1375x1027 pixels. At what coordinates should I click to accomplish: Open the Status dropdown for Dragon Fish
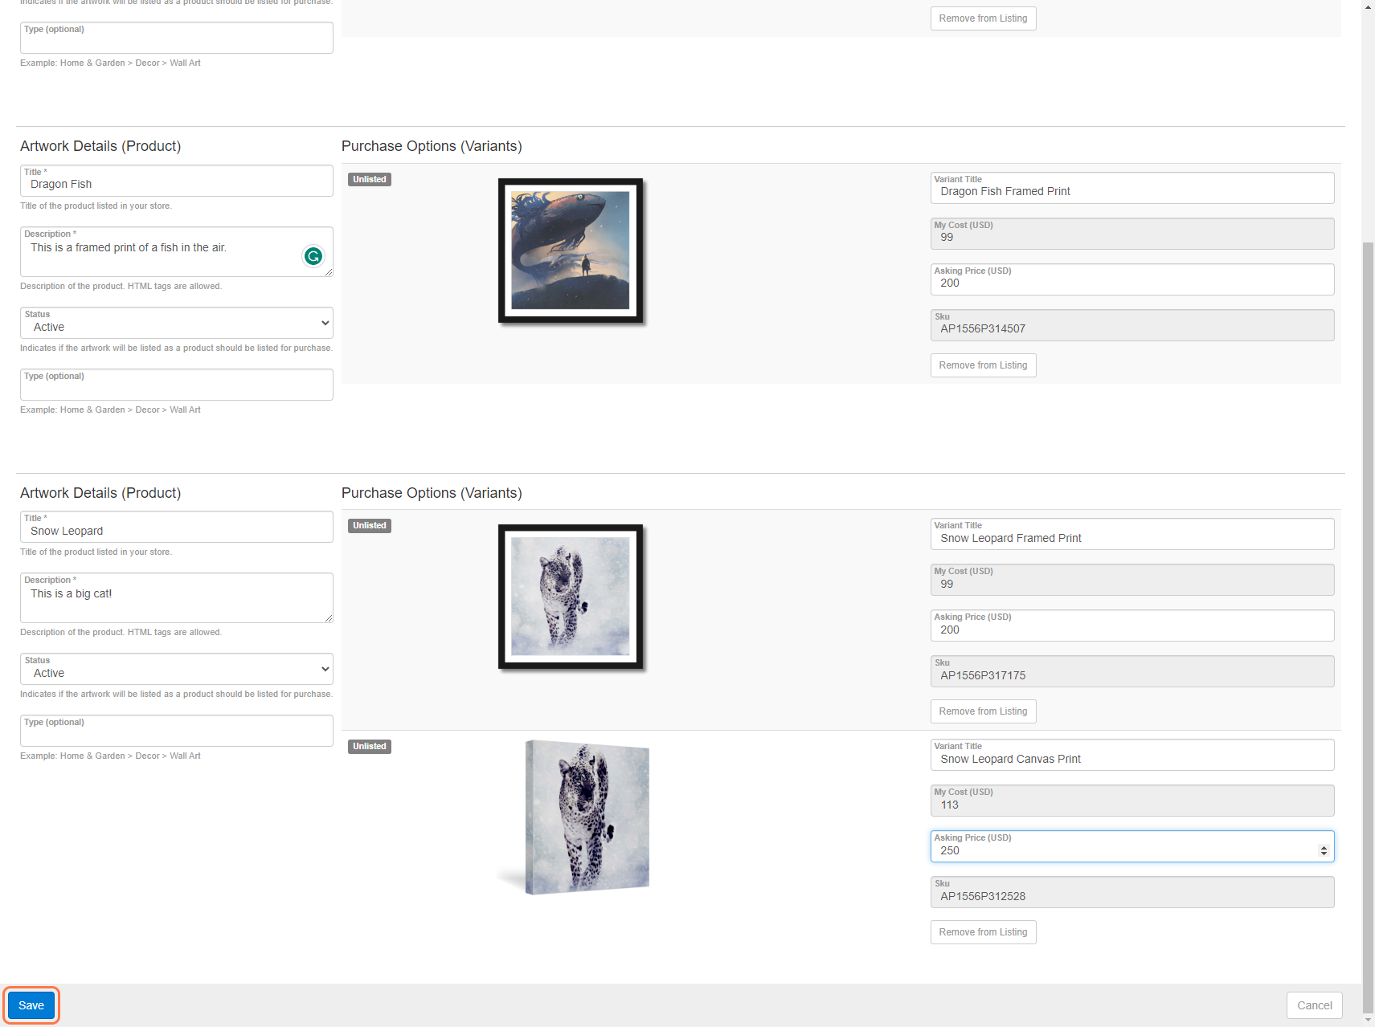[x=177, y=323]
